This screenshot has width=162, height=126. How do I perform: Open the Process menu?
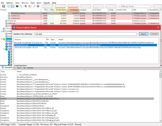[x=25, y=3]
